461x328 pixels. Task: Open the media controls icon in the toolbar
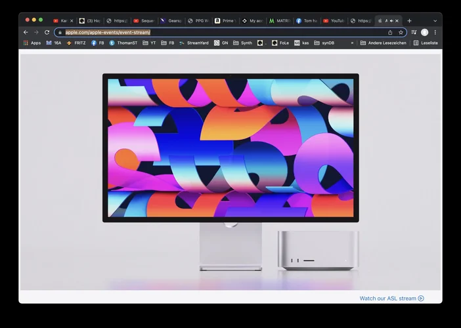[x=414, y=32]
